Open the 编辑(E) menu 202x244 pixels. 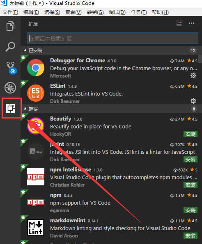pyautogui.click(x=31, y=12)
